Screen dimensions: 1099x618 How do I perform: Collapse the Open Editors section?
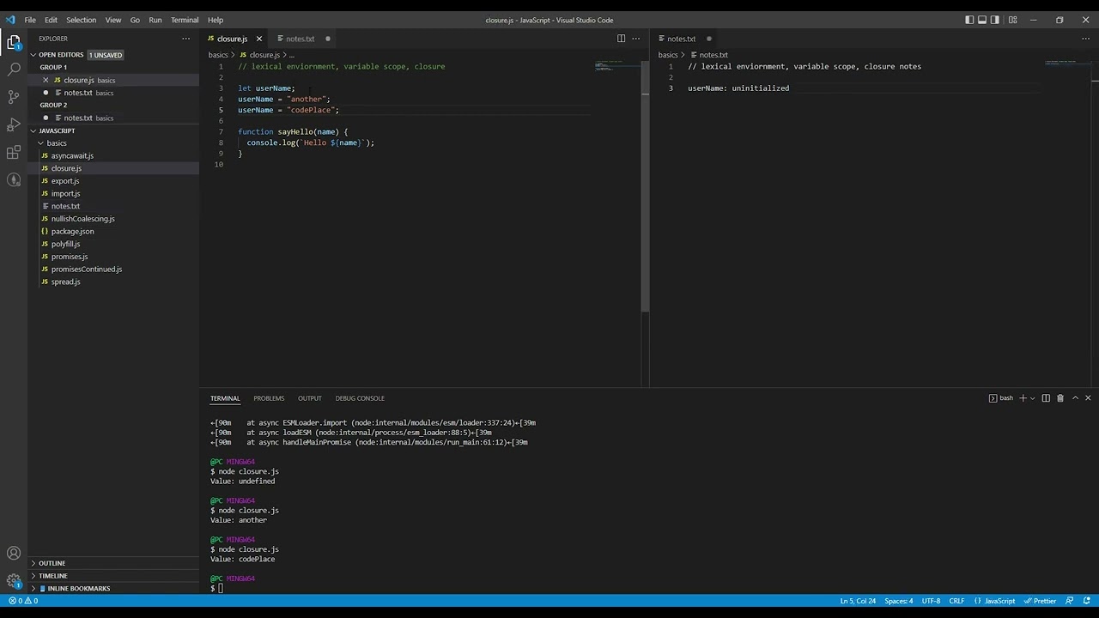pos(113,55)
